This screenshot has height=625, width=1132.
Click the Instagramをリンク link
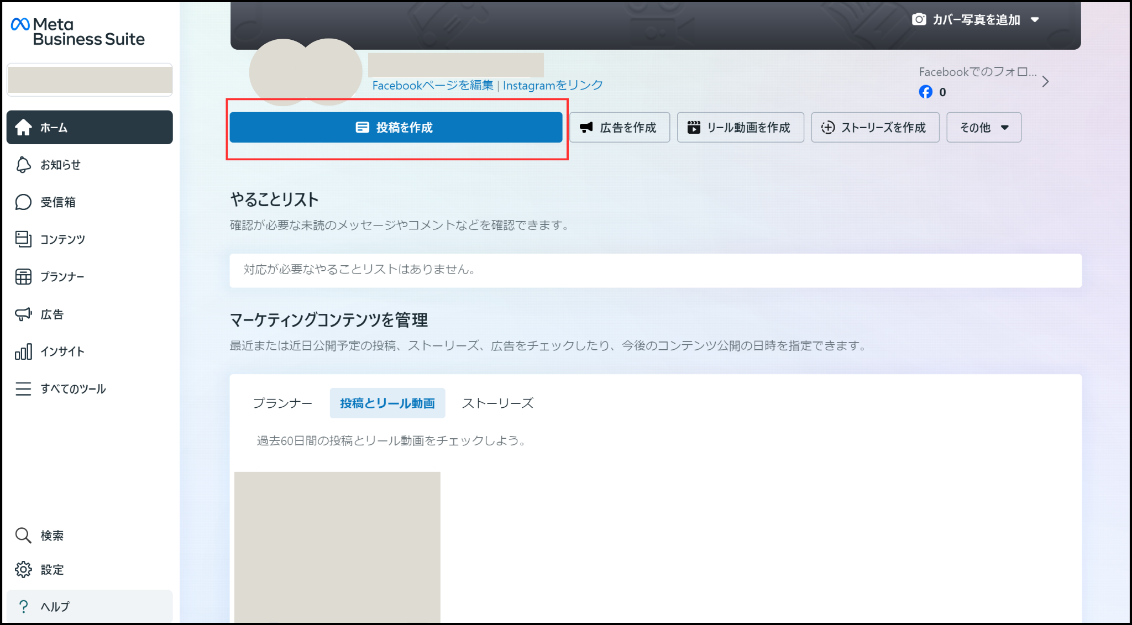(x=553, y=85)
